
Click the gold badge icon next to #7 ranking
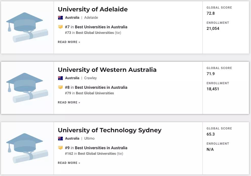click(60, 27)
